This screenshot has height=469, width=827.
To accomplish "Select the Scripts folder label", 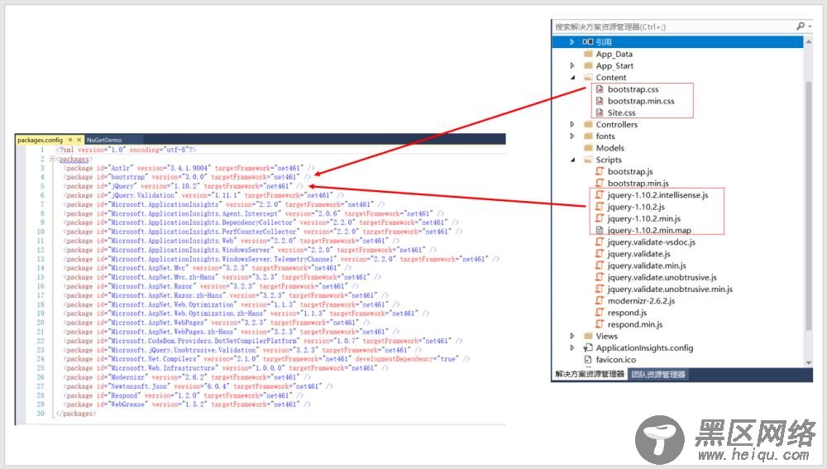I will (x=609, y=160).
